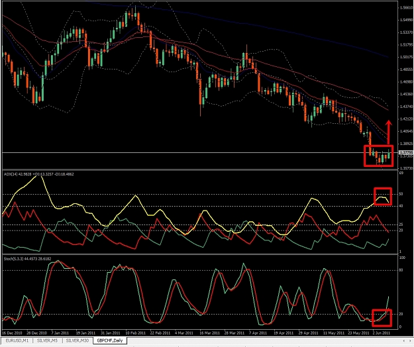
Task: Click the 1.48555 price scale label
Action: click(406, 70)
